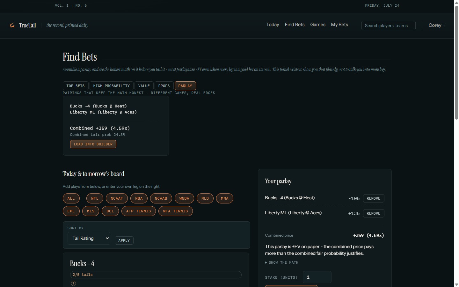459x287 pixels.
Task: Open the Sort By Tail Rating dropdown
Action: (x=89, y=238)
